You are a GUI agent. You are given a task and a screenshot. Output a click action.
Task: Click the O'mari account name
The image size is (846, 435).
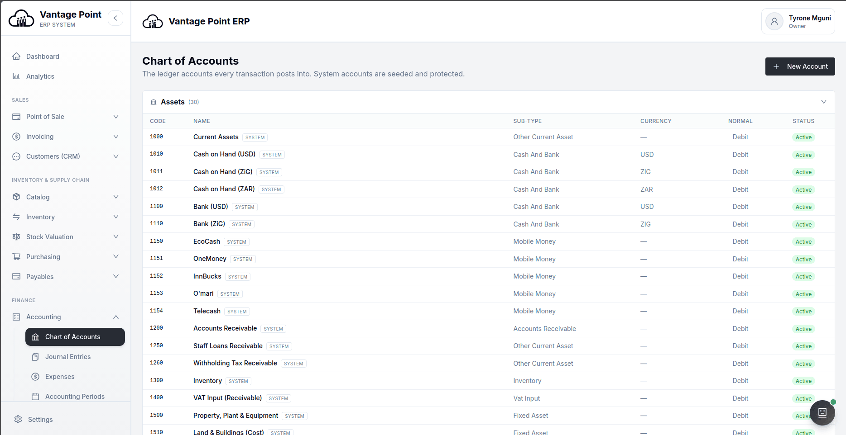[x=203, y=293]
